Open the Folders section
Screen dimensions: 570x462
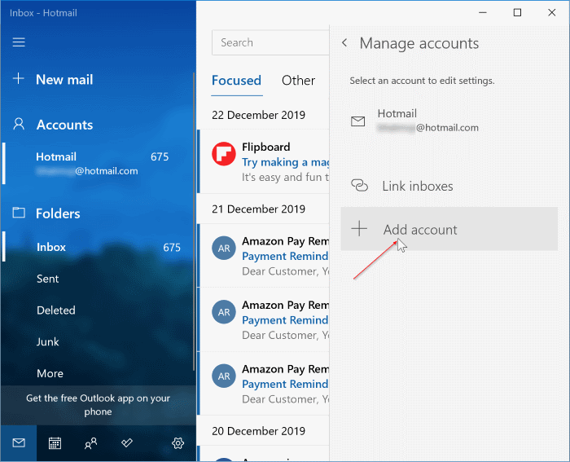(x=58, y=213)
